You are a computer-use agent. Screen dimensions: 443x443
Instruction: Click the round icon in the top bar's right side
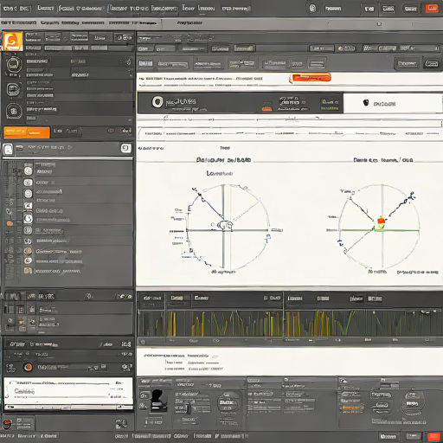(312, 8)
